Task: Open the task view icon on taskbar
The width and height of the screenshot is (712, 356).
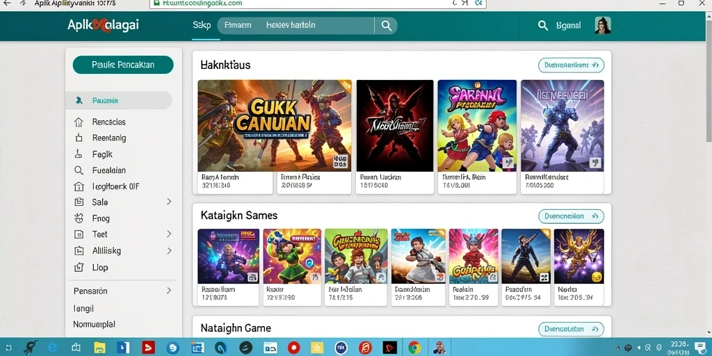Action: click(x=76, y=348)
